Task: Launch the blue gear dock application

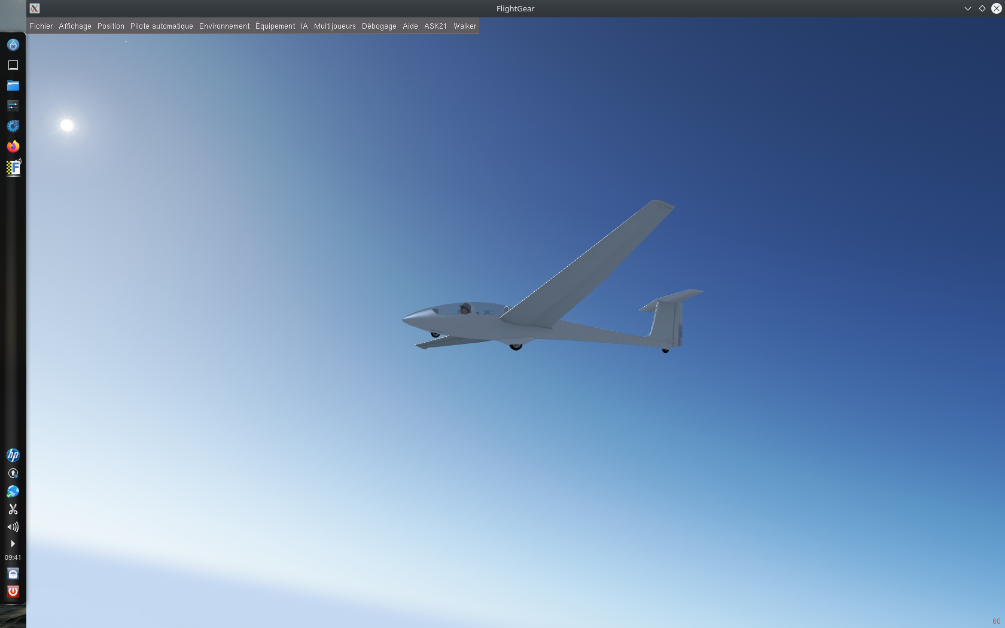Action: (x=13, y=126)
